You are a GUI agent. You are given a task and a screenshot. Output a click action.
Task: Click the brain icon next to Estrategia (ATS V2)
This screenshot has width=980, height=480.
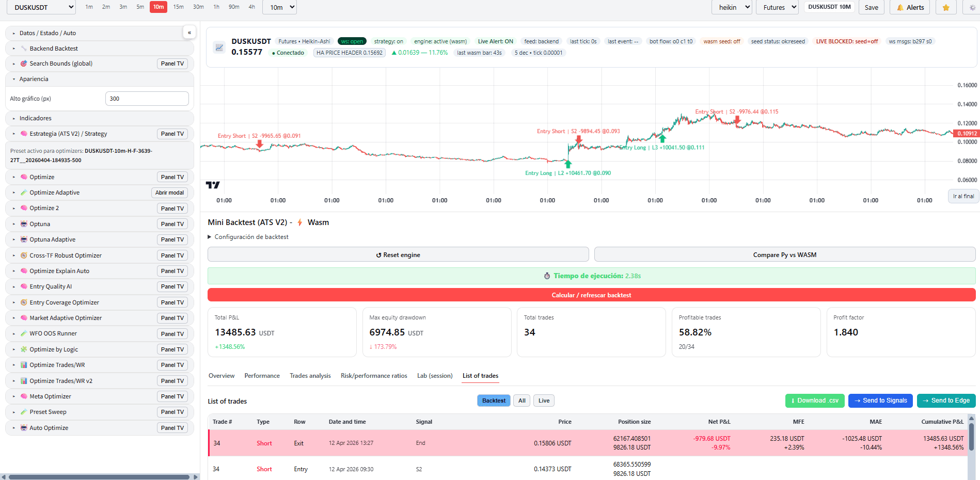tap(24, 134)
